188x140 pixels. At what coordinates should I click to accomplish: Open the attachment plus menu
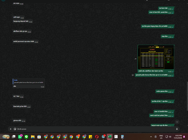point(11,129)
